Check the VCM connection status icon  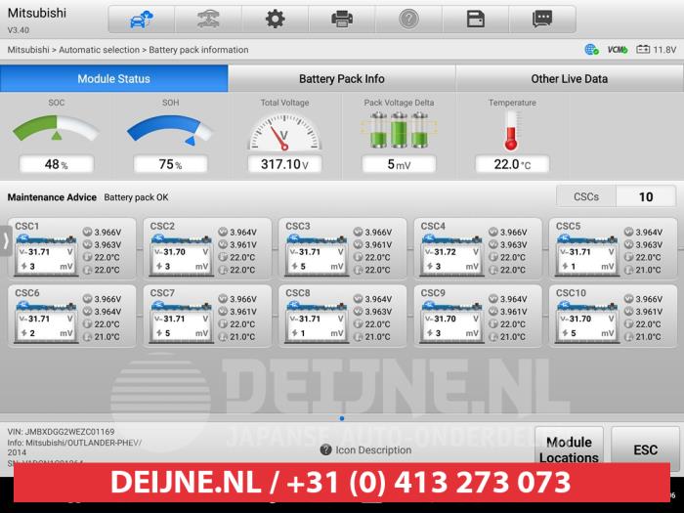click(618, 50)
